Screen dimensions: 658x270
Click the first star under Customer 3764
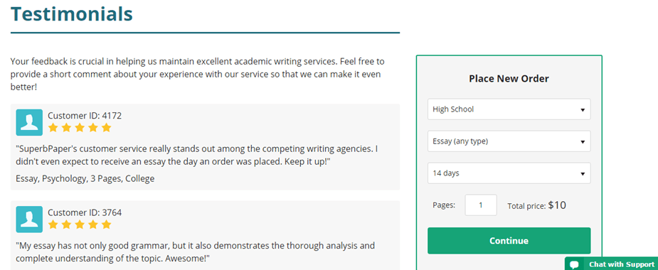pyautogui.click(x=53, y=225)
